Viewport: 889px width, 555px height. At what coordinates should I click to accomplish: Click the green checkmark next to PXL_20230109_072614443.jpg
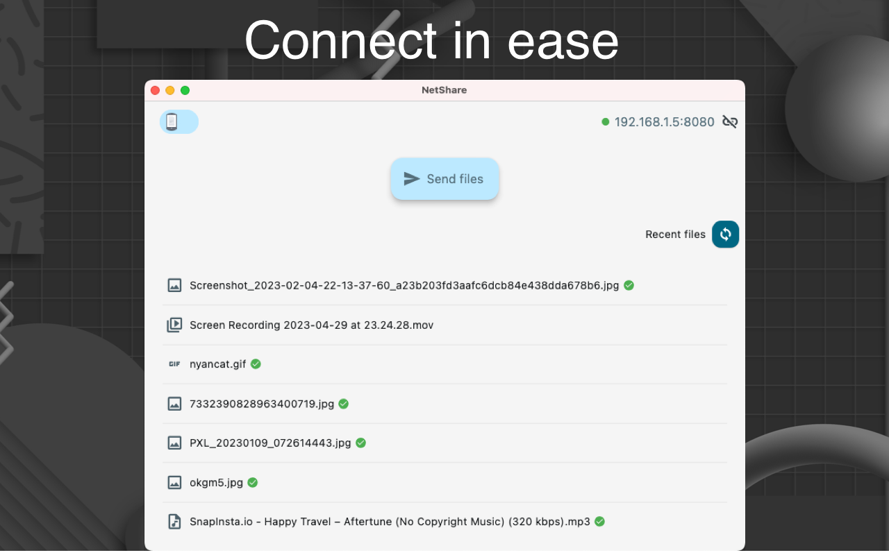pyautogui.click(x=361, y=443)
